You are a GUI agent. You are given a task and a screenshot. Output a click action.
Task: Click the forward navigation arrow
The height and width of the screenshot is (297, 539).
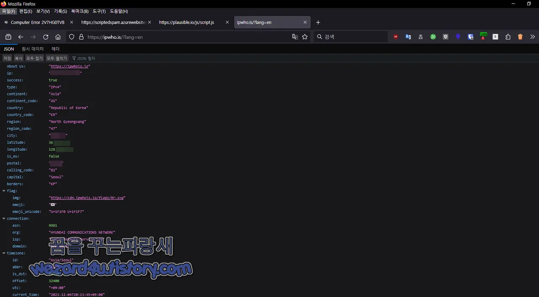(33, 37)
